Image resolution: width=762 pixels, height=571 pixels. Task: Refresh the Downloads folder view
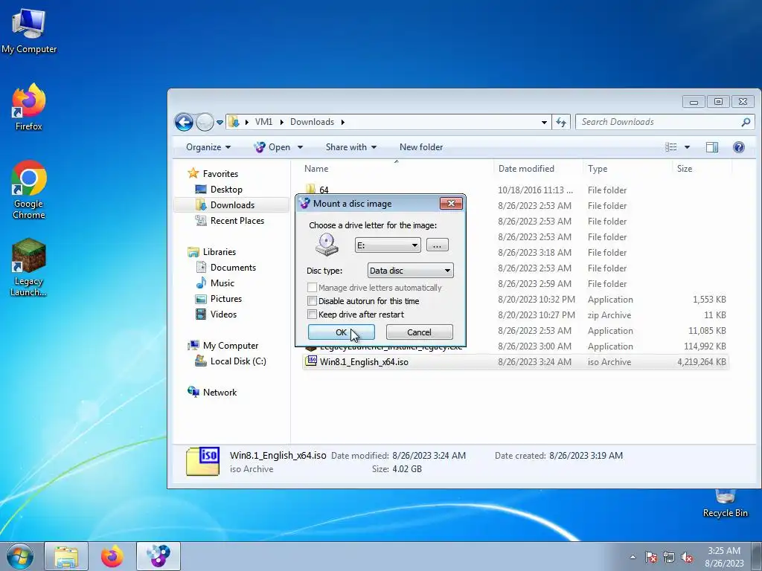click(x=561, y=122)
